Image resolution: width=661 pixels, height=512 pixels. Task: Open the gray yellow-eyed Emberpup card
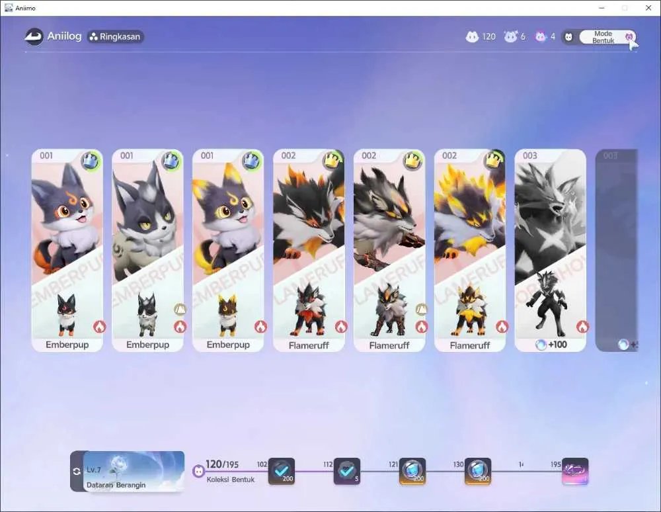[x=147, y=250]
